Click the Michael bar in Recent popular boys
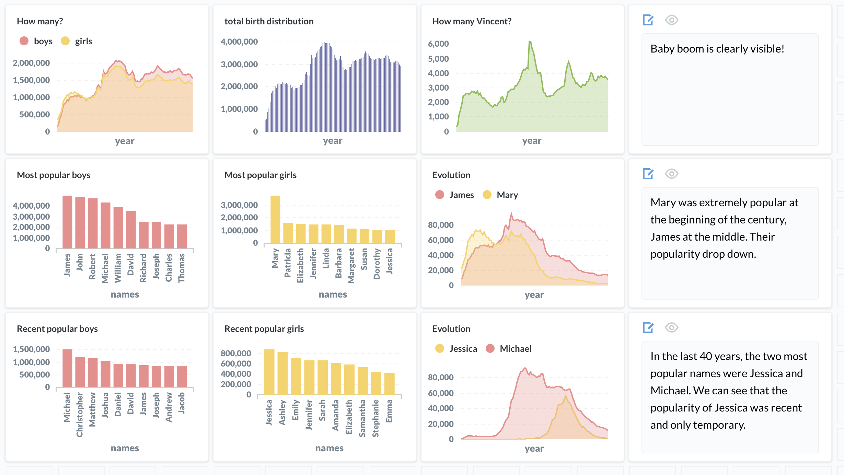The width and height of the screenshot is (844, 475). coord(67,368)
